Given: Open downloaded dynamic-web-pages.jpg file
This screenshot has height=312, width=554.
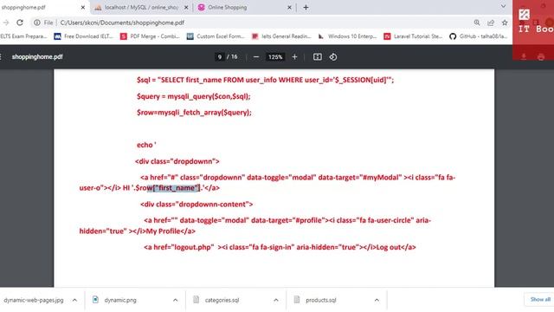Looking at the screenshot, I should click(x=34, y=300).
